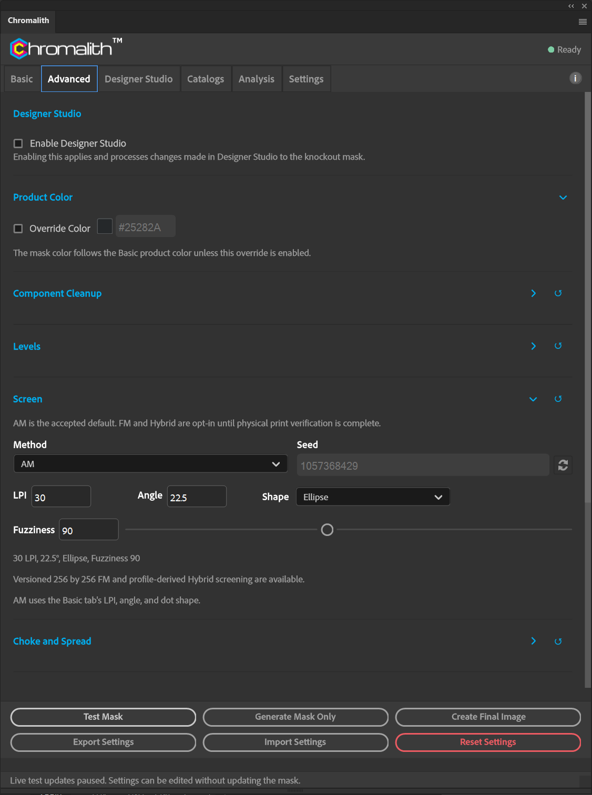Click the Fuzziness slider handle
The width and height of the screenshot is (592, 795).
(327, 530)
